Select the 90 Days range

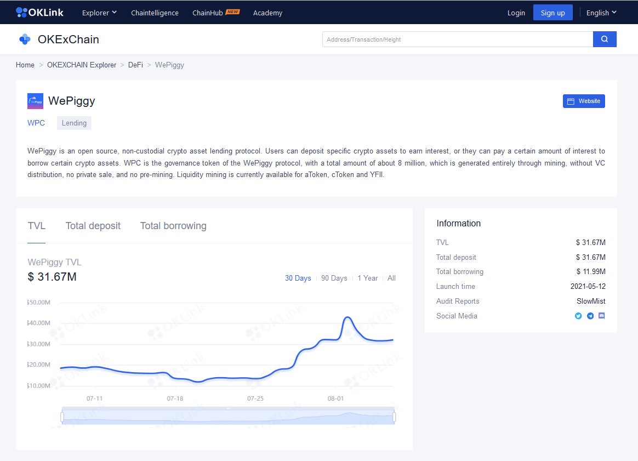[x=334, y=278]
